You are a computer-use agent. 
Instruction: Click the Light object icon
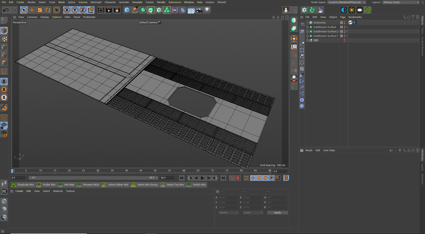(207, 10)
